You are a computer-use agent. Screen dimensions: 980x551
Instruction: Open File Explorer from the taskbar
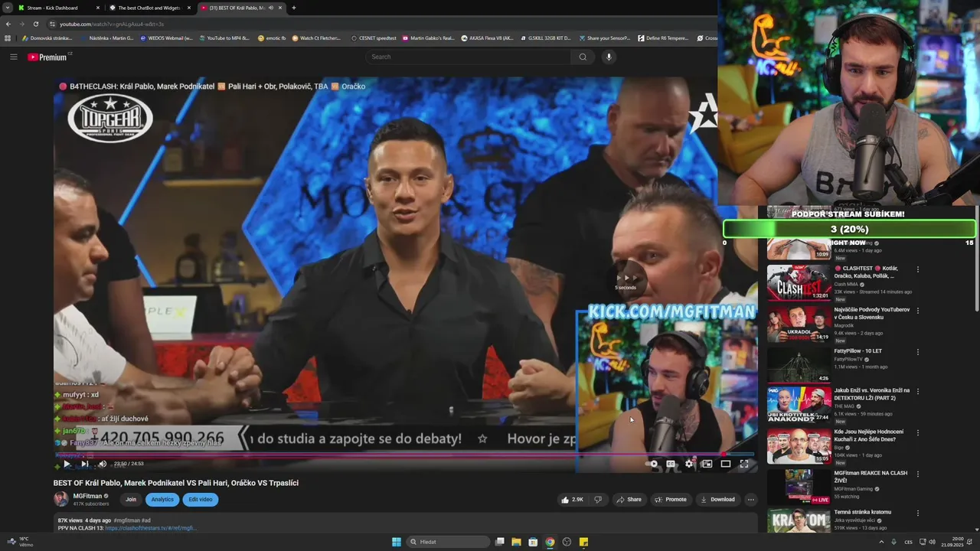coord(516,542)
